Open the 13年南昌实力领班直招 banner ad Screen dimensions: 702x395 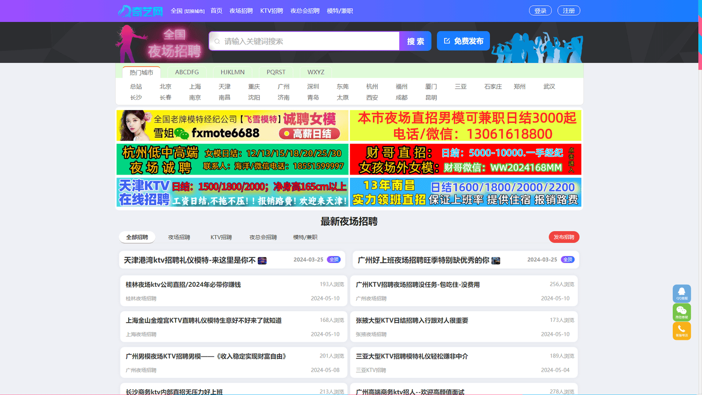tap(466, 192)
